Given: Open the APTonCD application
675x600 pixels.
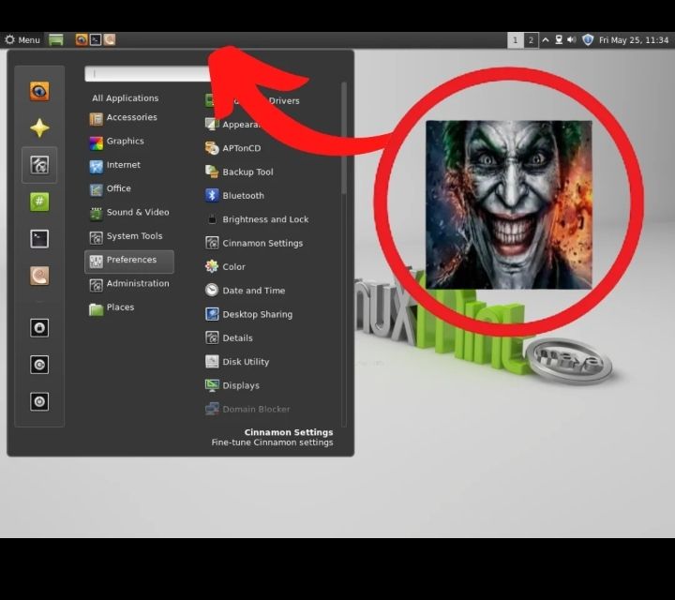Looking at the screenshot, I should coord(233,148).
